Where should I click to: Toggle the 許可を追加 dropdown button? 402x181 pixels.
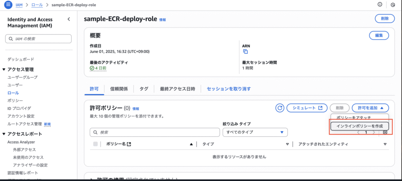(371, 108)
